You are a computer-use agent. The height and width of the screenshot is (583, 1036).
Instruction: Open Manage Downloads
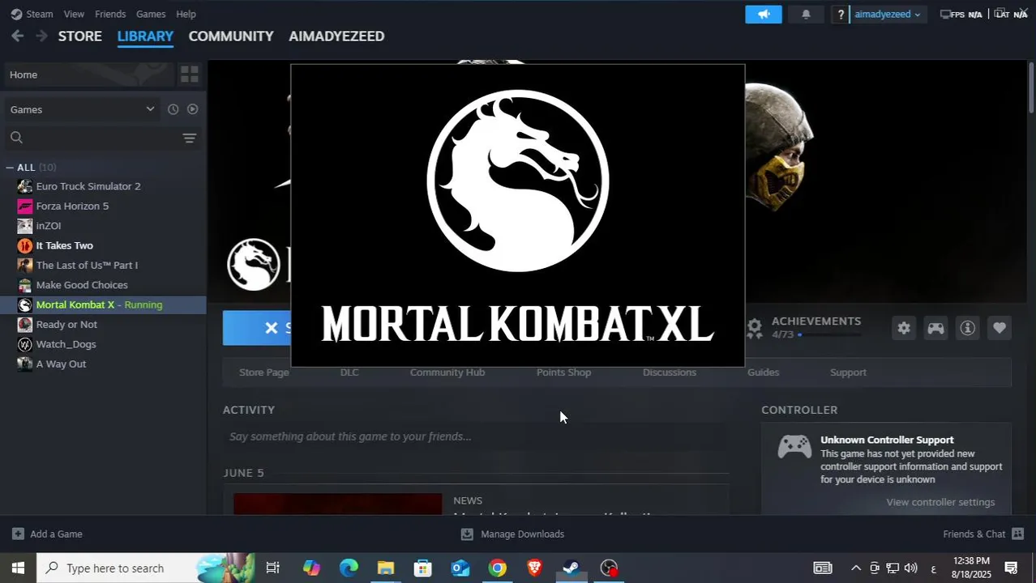click(512, 534)
